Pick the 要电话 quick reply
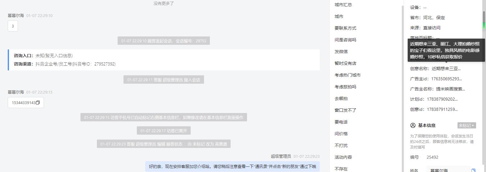The height and width of the screenshot is (172, 486). click(341, 122)
